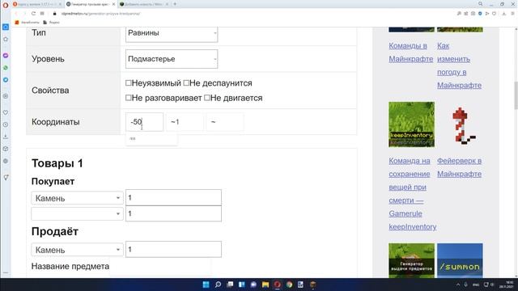This screenshot has height=291, width=518.
Task: Click the downloads icon in browser toolbar
Action: (503, 14)
